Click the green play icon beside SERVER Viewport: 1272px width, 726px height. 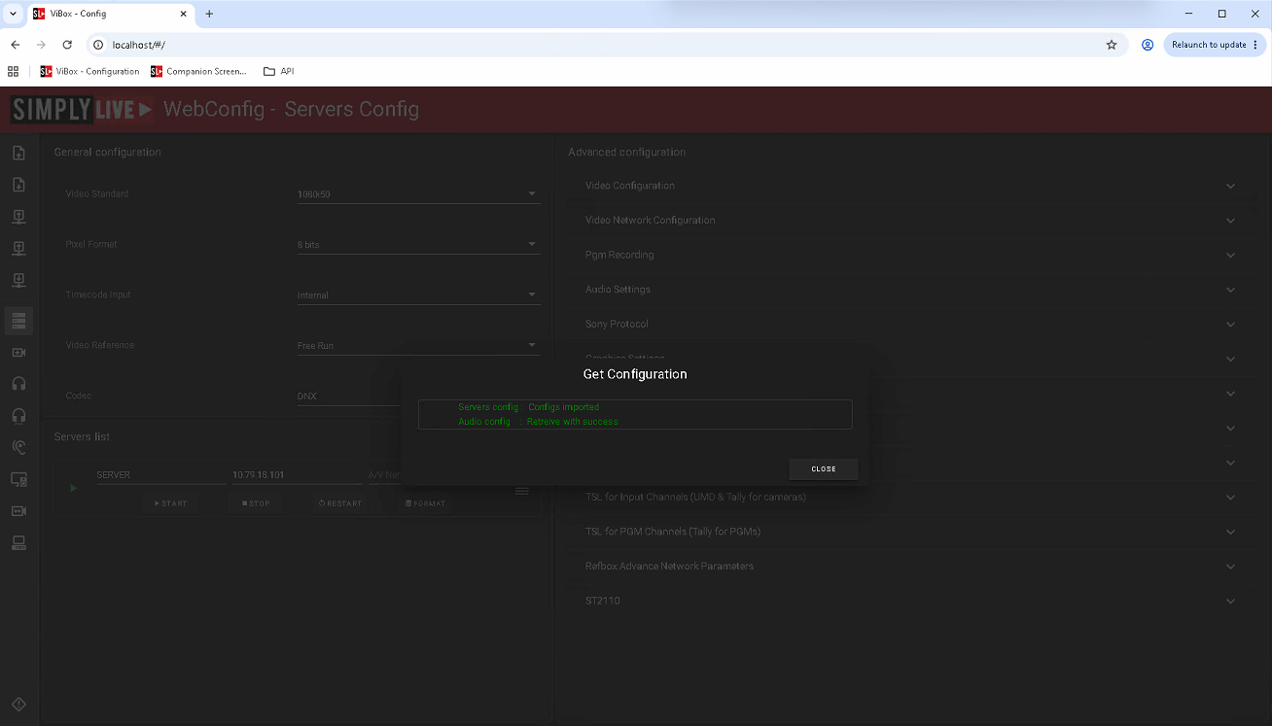pyautogui.click(x=73, y=488)
